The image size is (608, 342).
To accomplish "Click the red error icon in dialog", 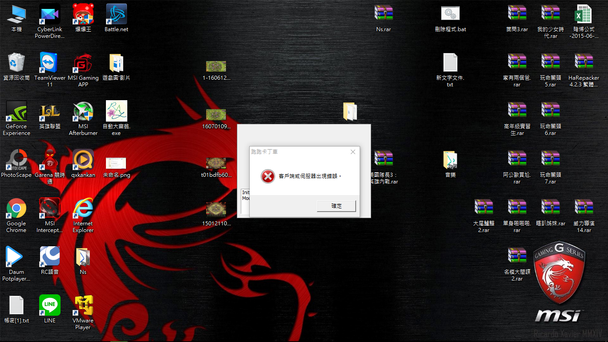I will 268,176.
